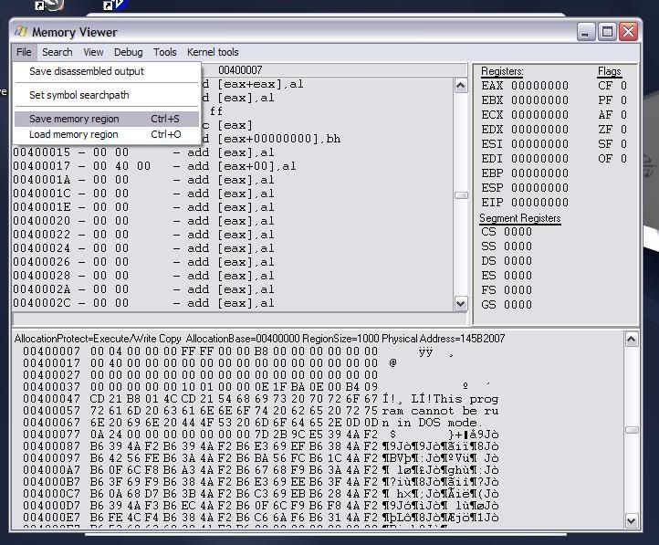Choose Save disassembled output
The height and width of the screenshot is (545, 659).
click(x=87, y=71)
